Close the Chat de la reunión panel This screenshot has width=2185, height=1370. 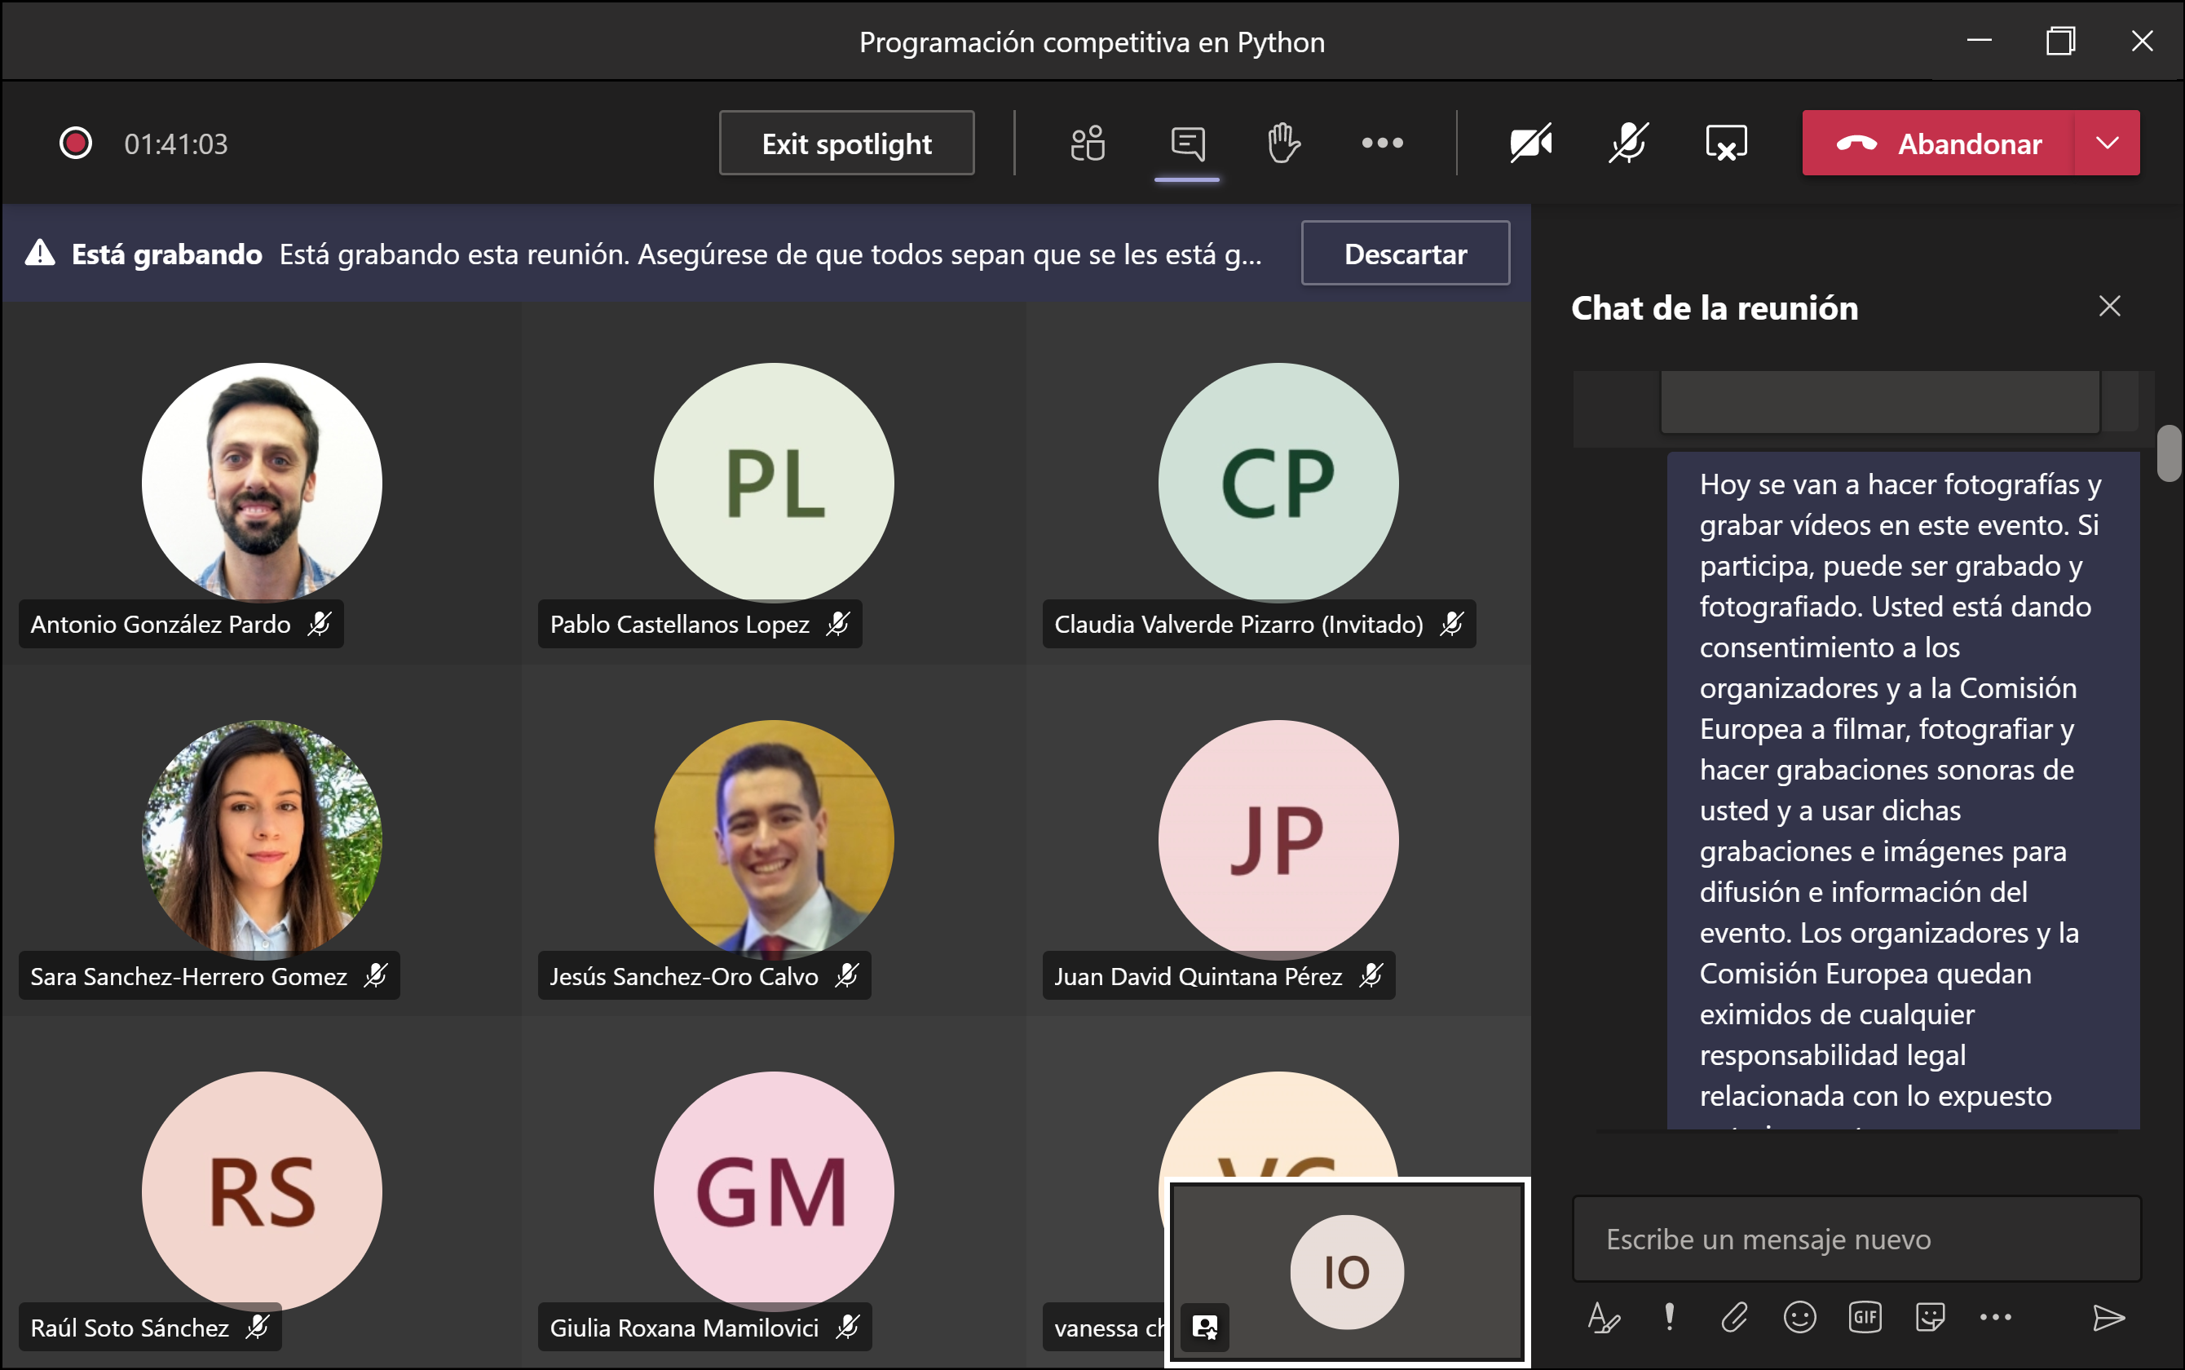(x=2110, y=307)
